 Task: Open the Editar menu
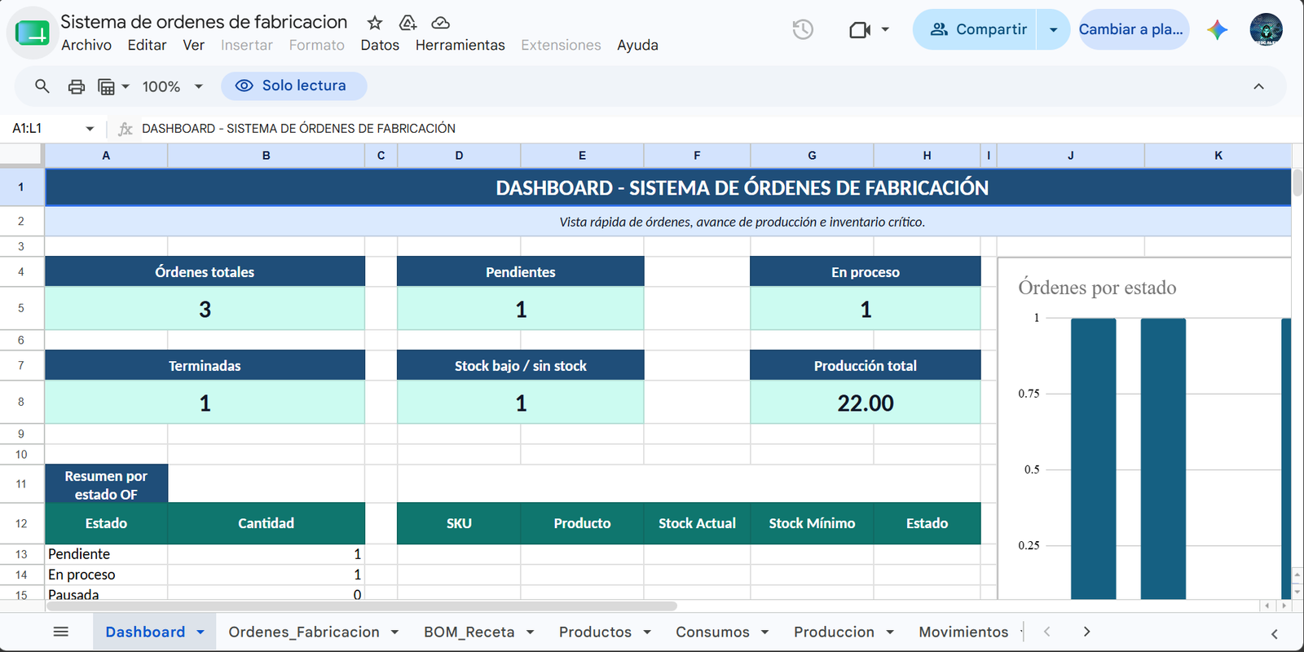[147, 46]
